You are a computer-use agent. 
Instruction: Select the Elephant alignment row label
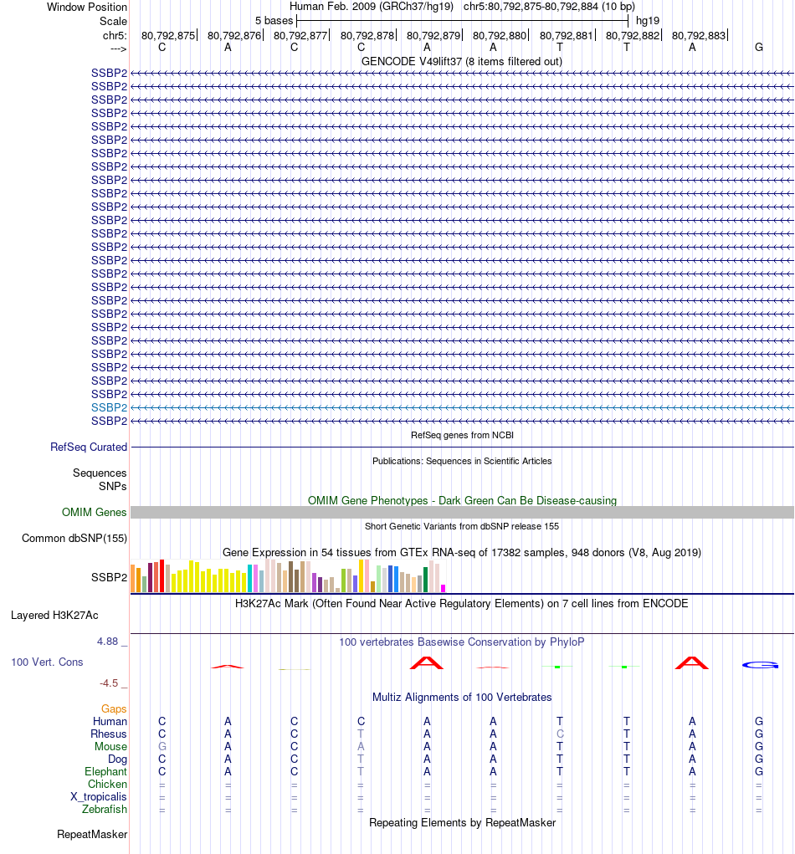point(105,772)
